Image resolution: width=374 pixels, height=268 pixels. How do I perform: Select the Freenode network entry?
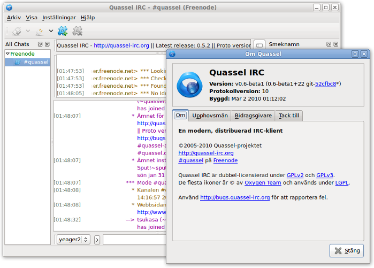(x=22, y=53)
